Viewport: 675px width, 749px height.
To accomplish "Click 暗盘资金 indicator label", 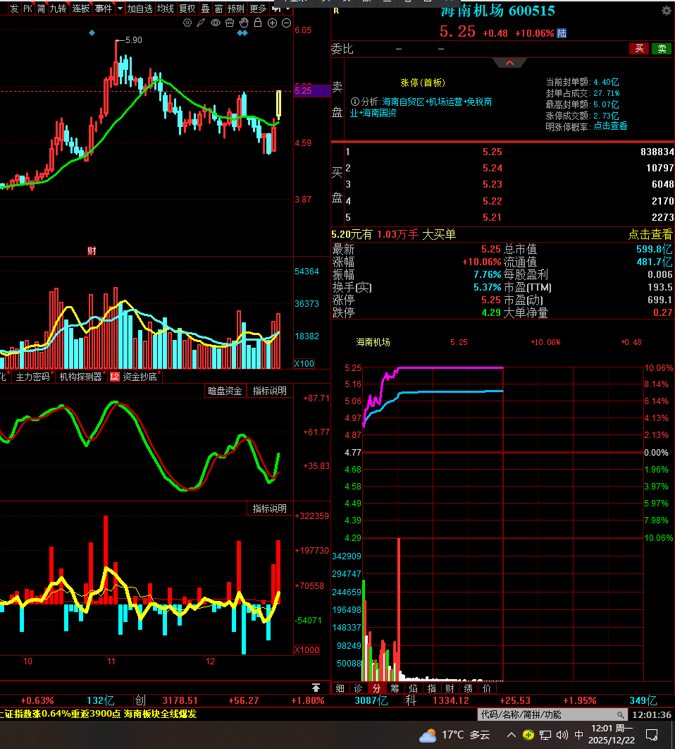I will click(x=225, y=391).
